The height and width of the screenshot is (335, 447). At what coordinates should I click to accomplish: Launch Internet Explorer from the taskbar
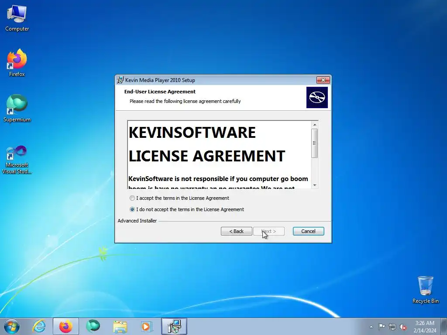[39, 326]
